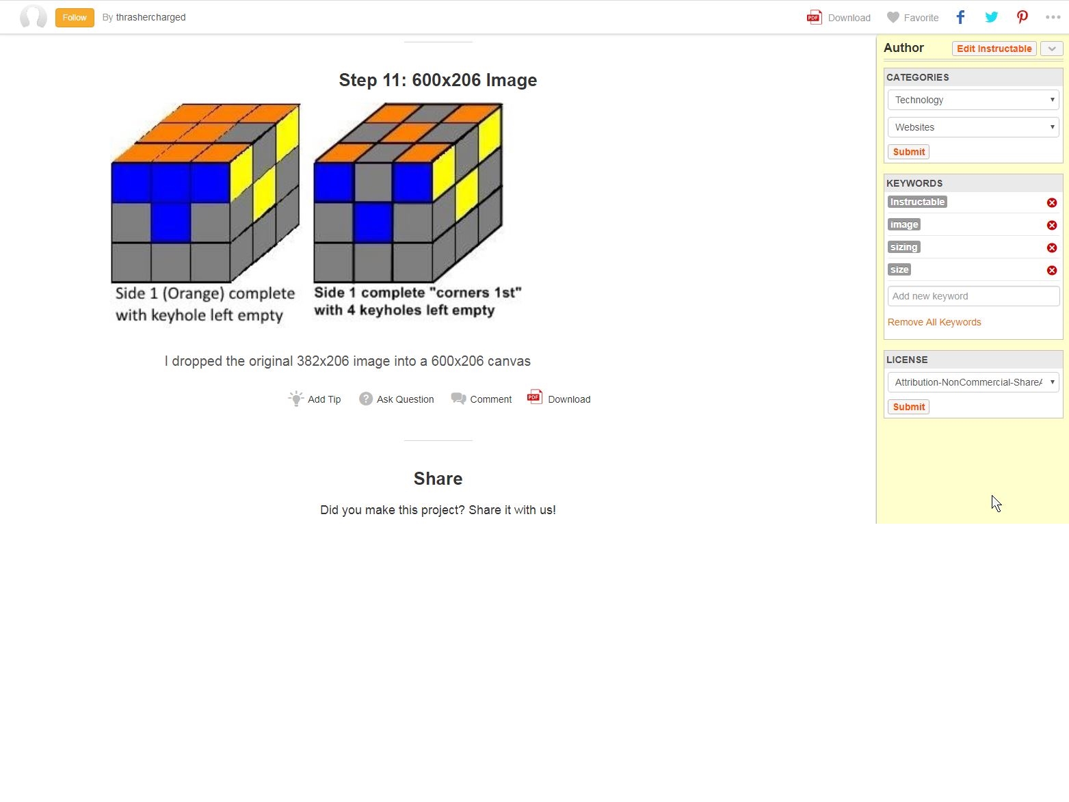Click the Comment speech bubble icon
The image size is (1069, 802).
[x=458, y=399]
